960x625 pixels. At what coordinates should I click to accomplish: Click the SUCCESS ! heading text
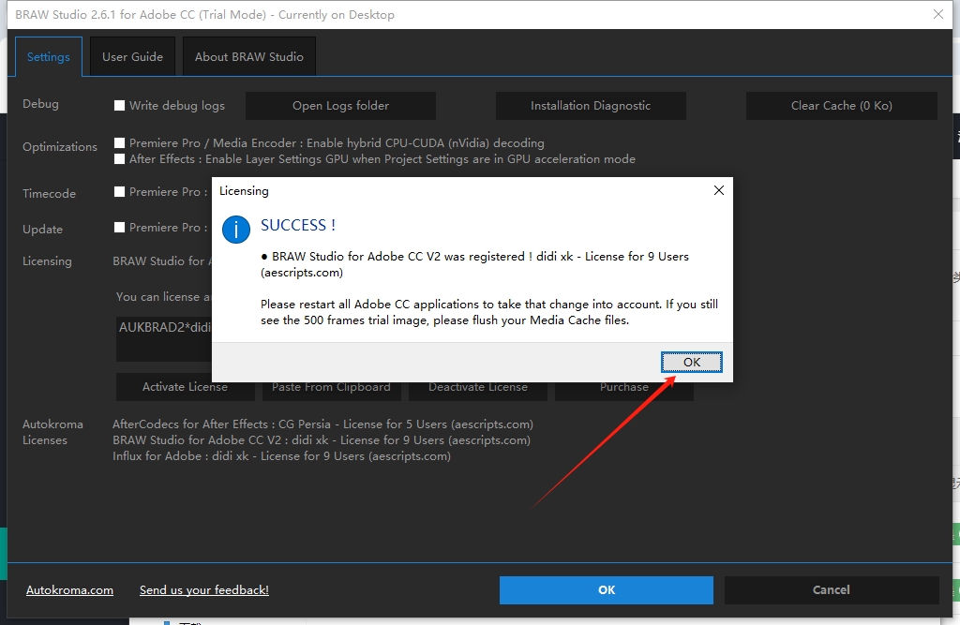(x=298, y=225)
